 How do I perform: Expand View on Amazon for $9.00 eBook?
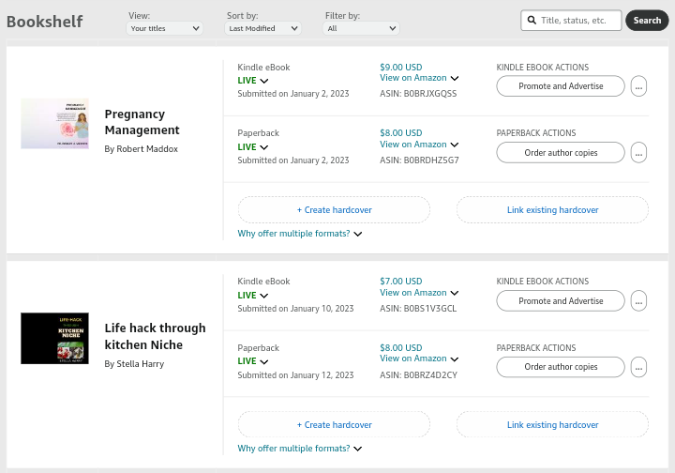coord(455,79)
